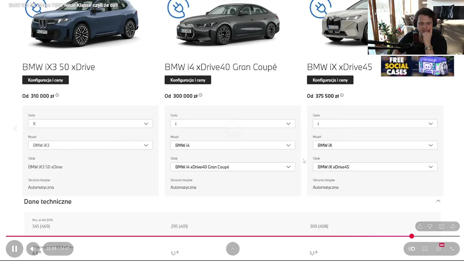464x261 pixels.
Task: Open Seria dropdown for the BMW i4
Action: [x=233, y=124]
